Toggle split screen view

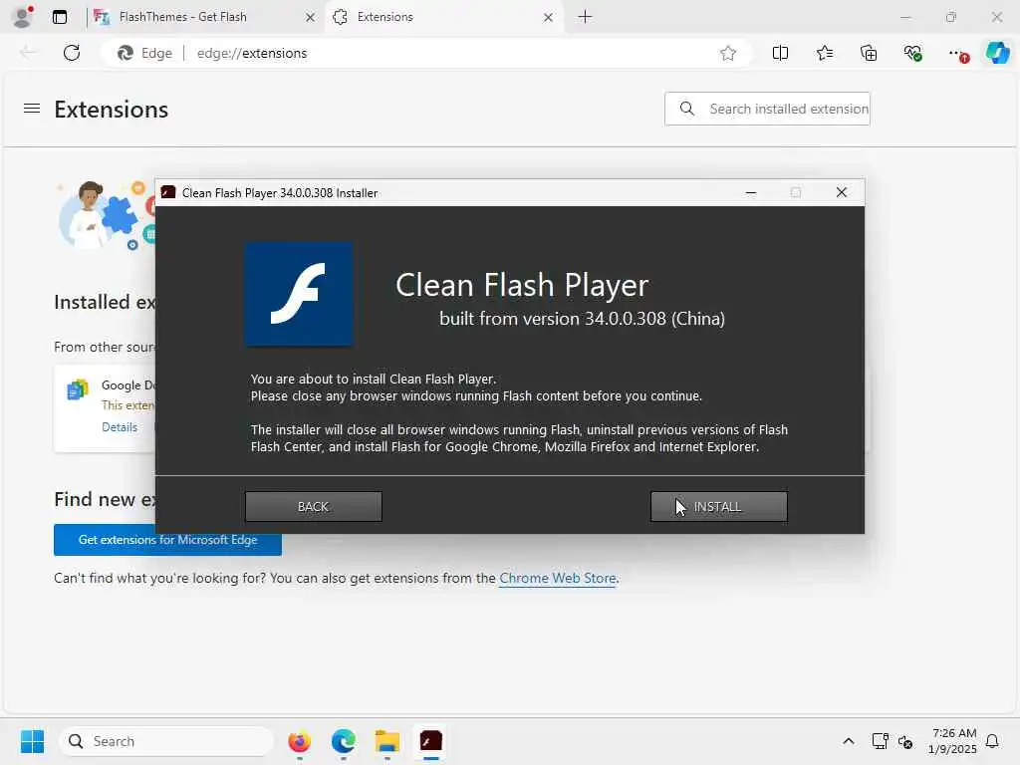[x=780, y=54]
